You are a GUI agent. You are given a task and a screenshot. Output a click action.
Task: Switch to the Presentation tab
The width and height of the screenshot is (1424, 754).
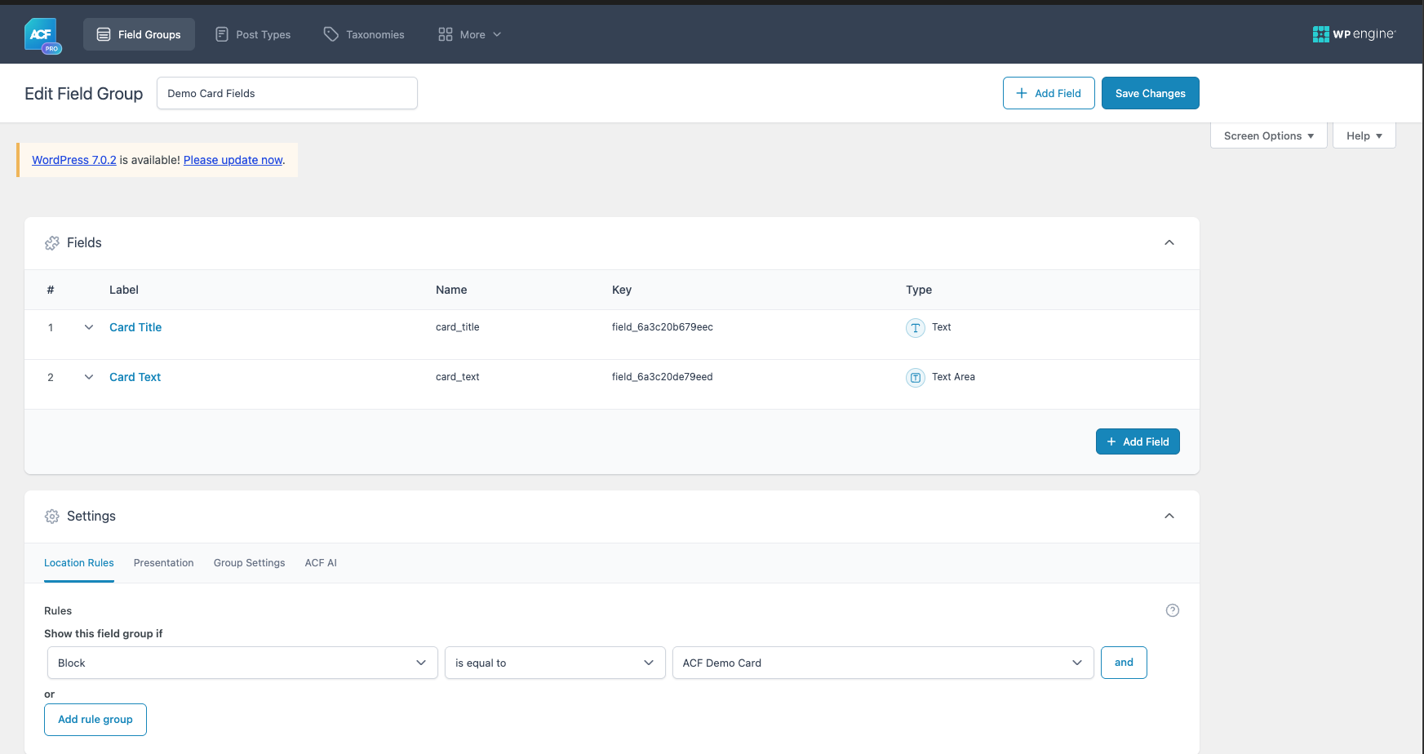[x=164, y=563]
